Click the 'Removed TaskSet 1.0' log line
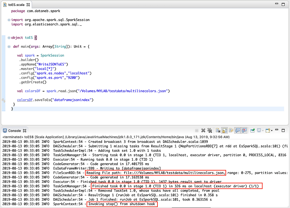This screenshot has height=208, width=290. tap(111, 191)
